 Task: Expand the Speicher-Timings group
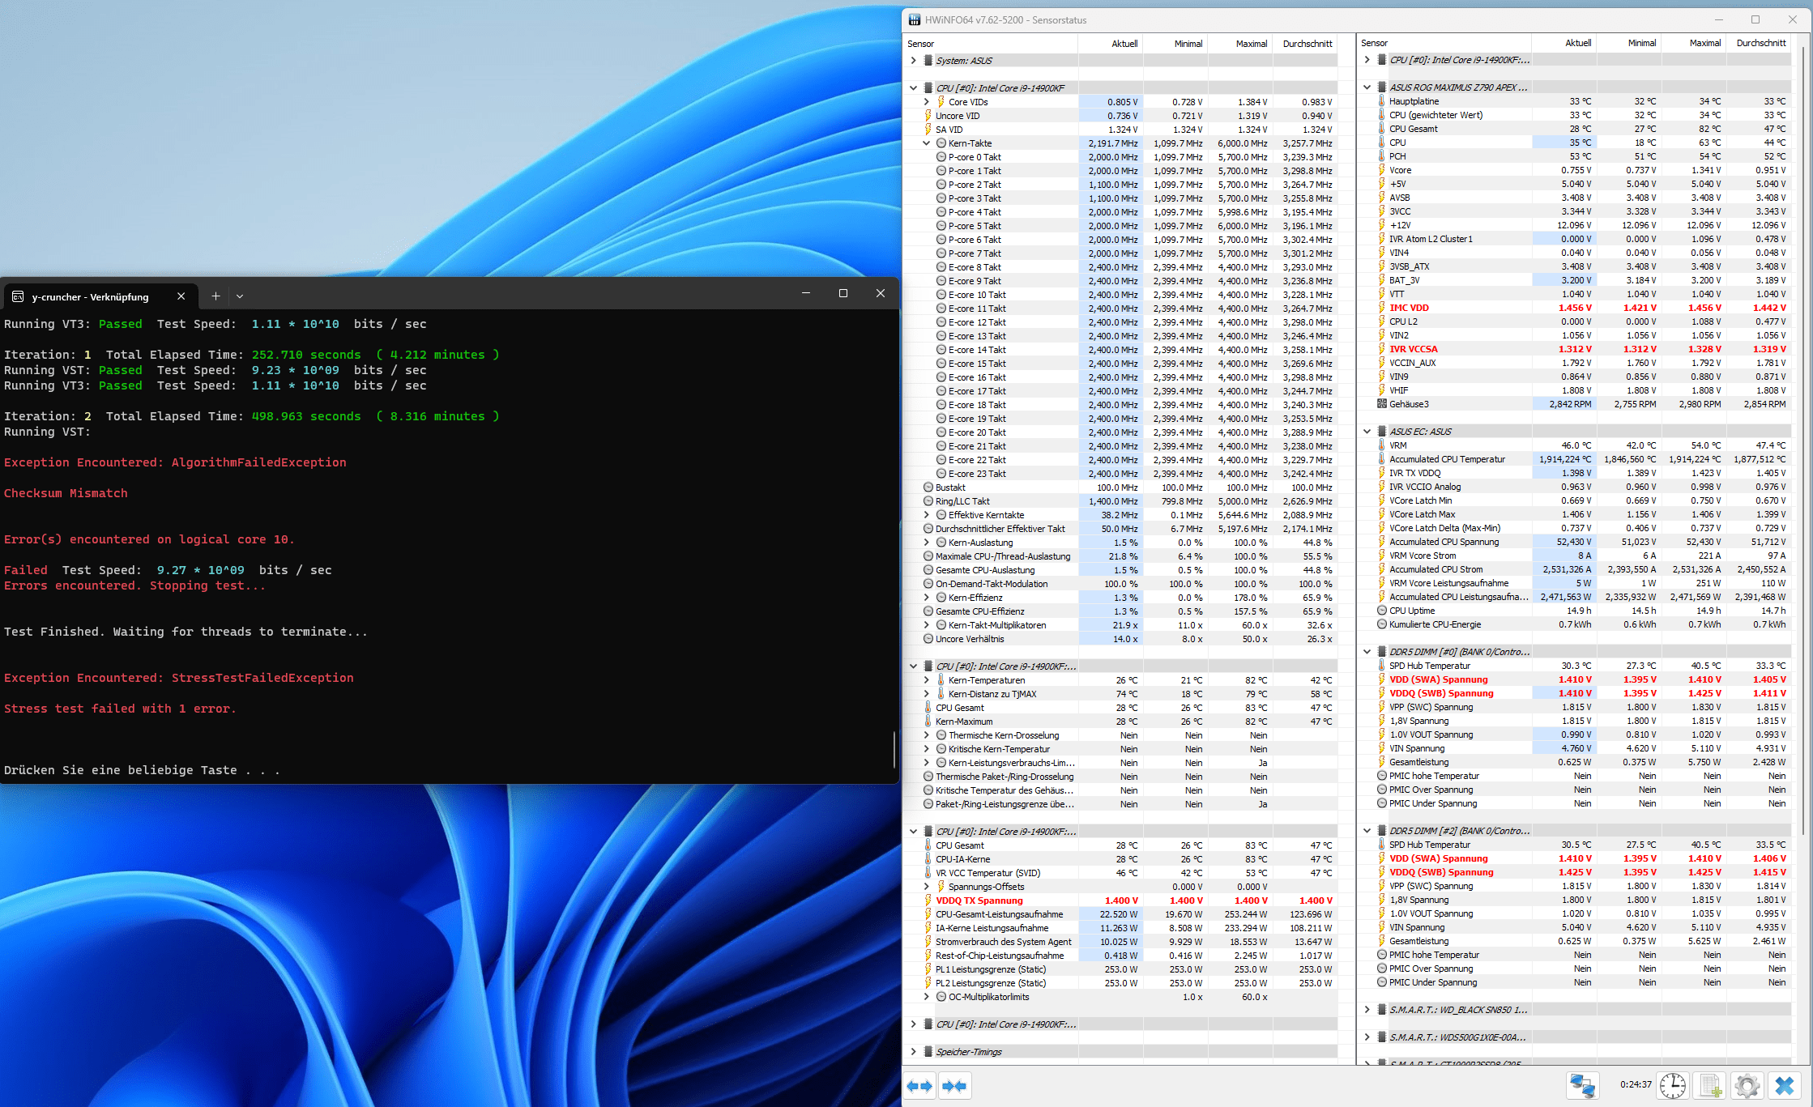pos(914,1051)
